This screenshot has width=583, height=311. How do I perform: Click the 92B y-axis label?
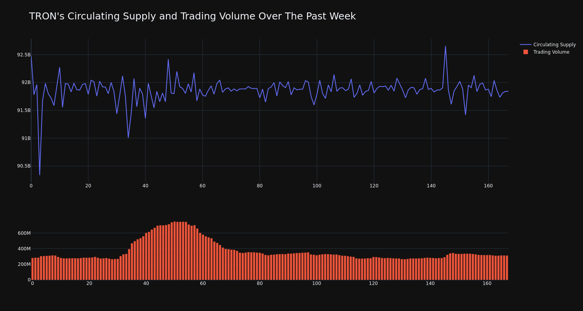[x=26, y=82]
